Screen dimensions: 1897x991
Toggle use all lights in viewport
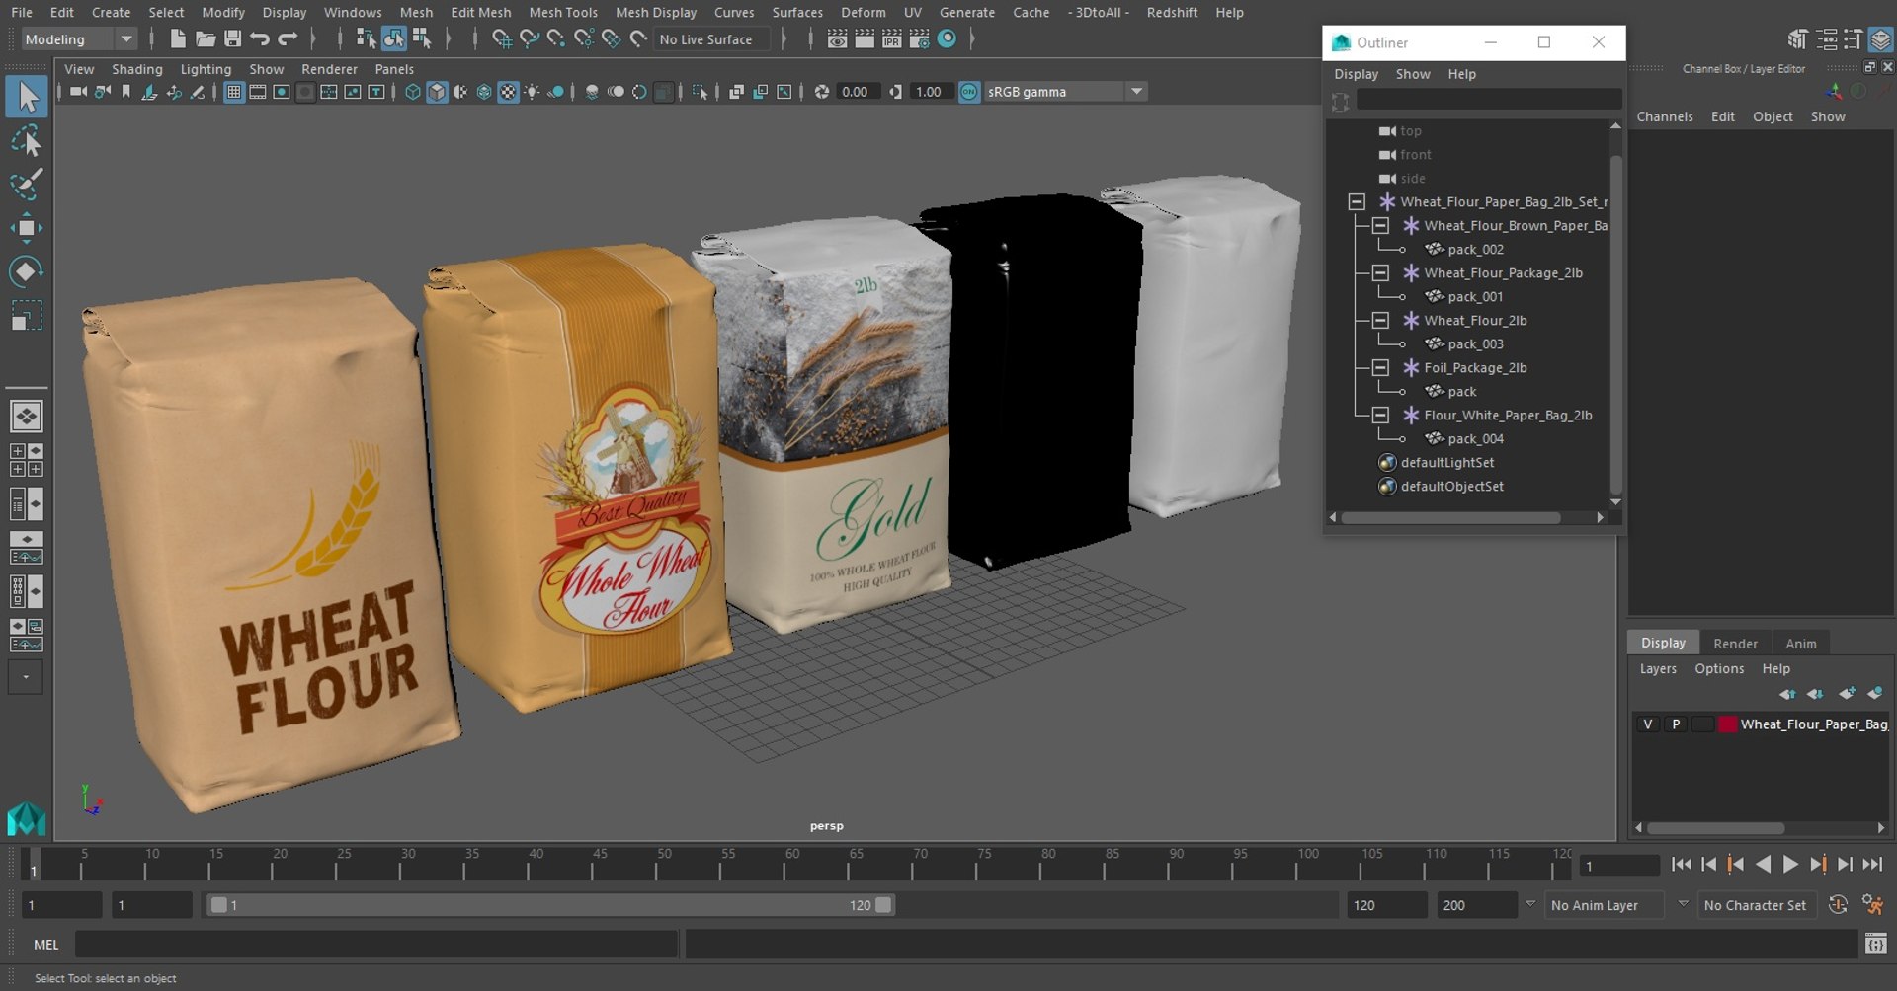click(x=532, y=92)
